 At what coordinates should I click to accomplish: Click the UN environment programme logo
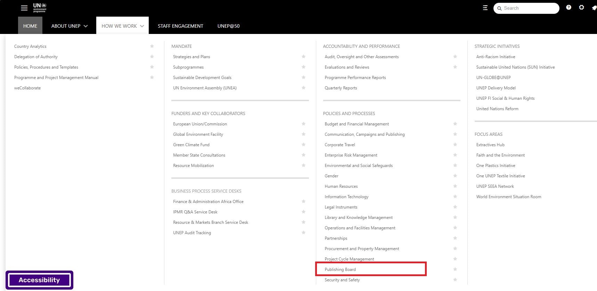tap(40, 8)
